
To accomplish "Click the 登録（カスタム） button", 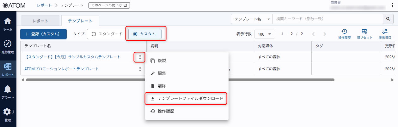I will coord(43,34).
